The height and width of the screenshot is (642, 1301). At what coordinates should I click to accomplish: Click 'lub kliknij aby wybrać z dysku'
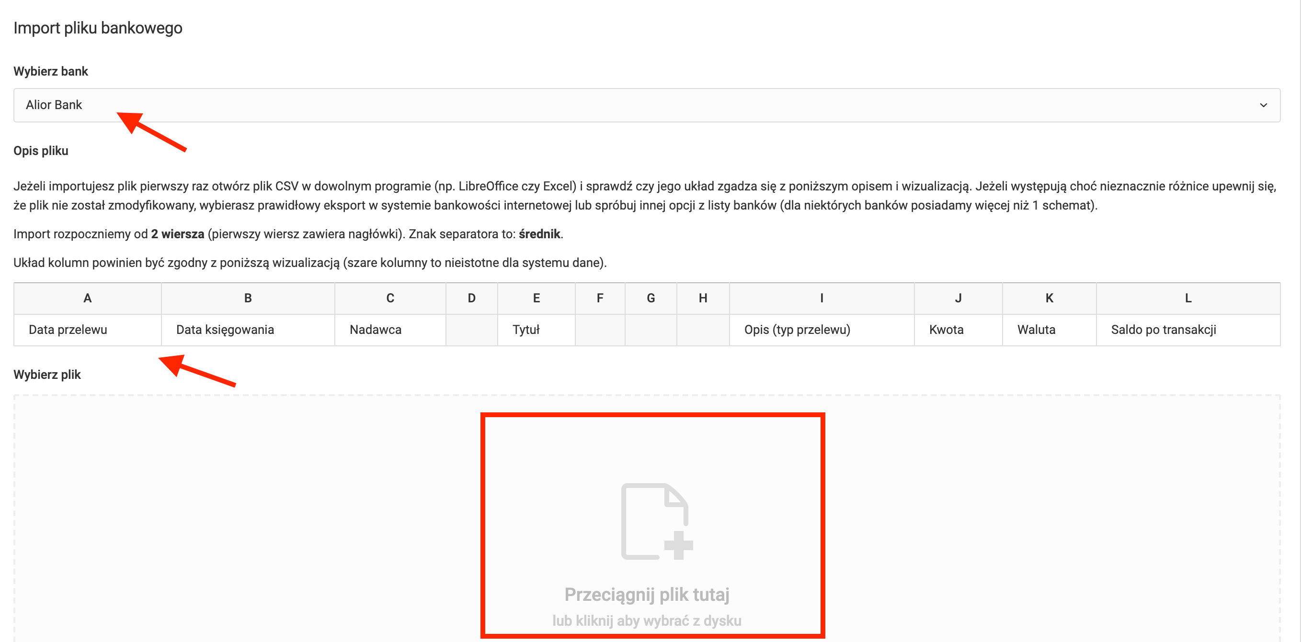647,621
